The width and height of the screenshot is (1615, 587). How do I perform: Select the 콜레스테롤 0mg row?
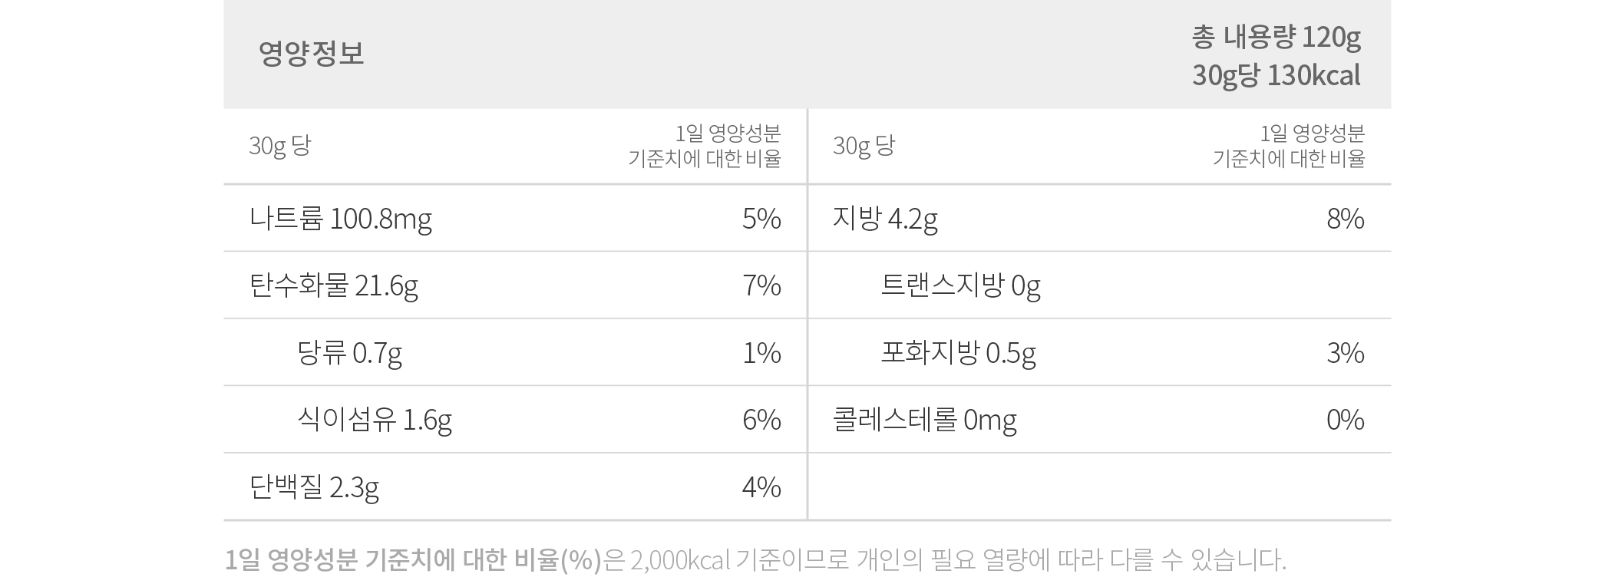coord(1099,420)
